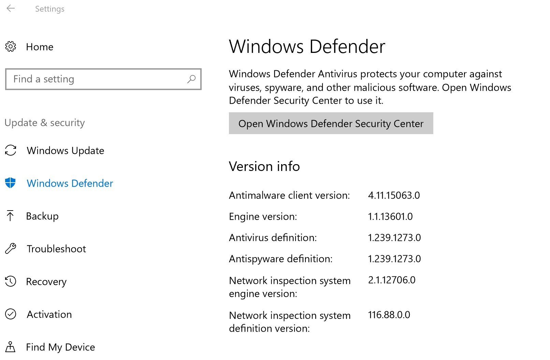Click the value 2.1.12706.0
The image size is (550, 360).
(x=392, y=280)
